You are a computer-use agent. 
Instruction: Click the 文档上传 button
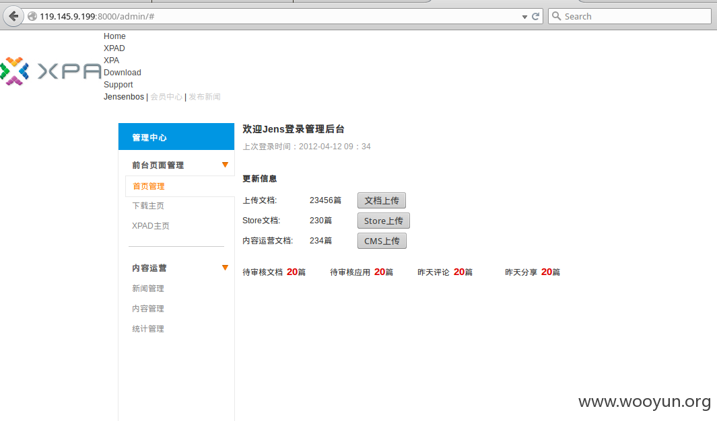click(x=381, y=200)
